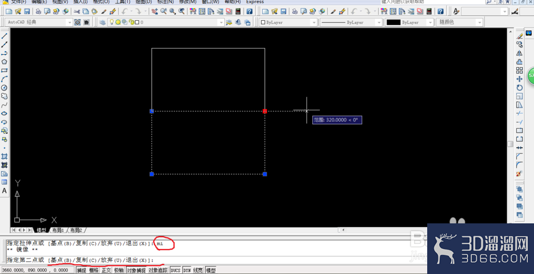Select the Polygon draw tool
This screenshot has width=534, height=274.
tap(4, 62)
